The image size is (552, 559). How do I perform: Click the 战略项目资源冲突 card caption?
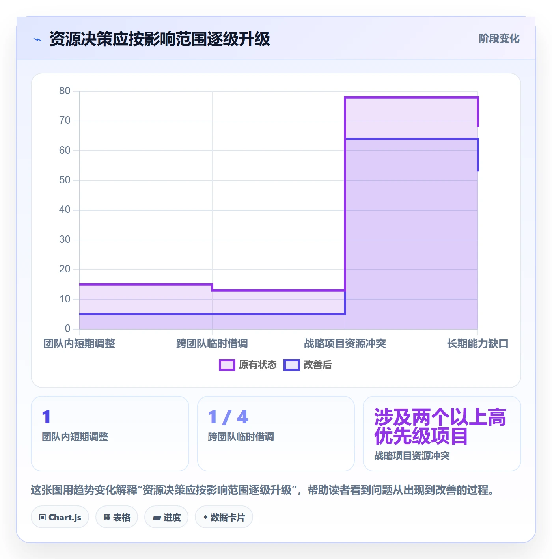click(412, 456)
